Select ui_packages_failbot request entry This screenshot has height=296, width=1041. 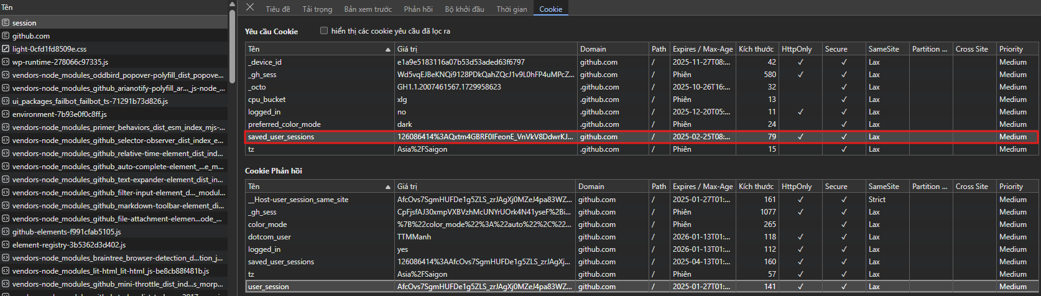click(x=90, y=101)
